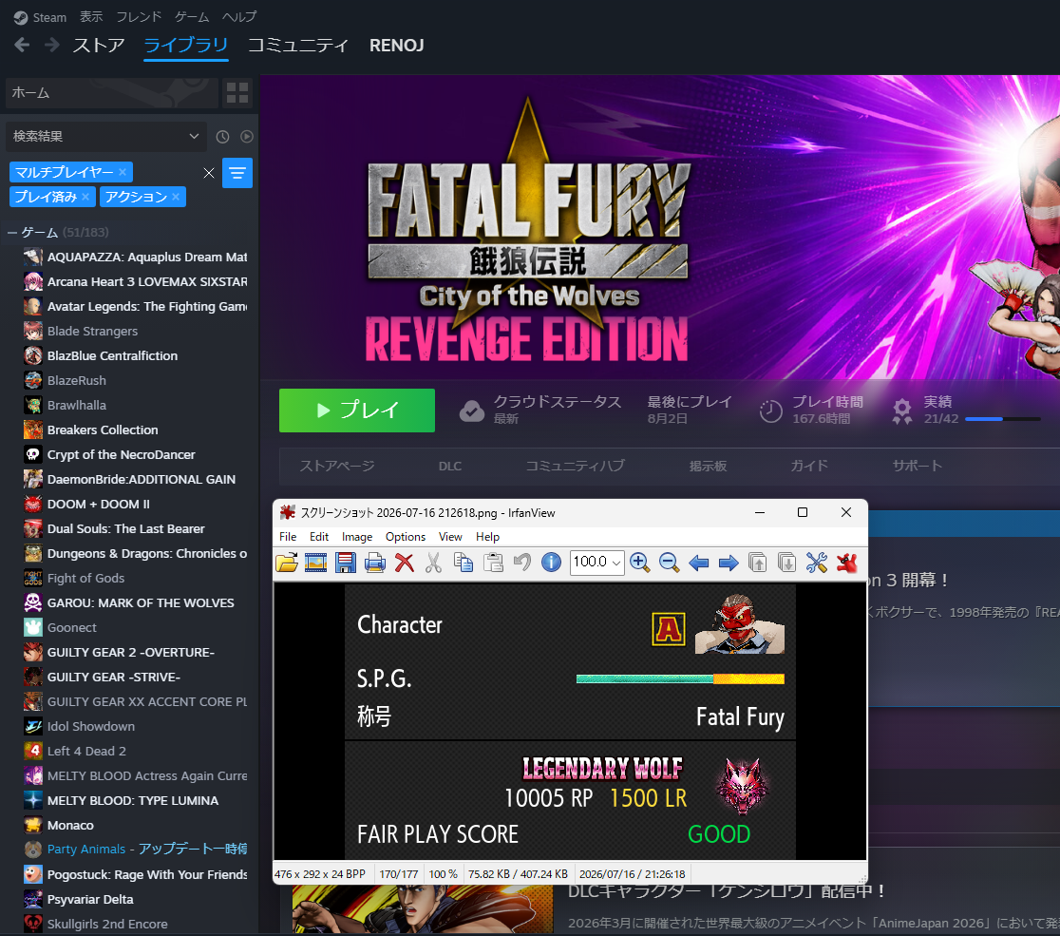The width and height of the screenshot is (1060, 936).
Task: Click the Zoom out magnifier in IrfanView
Action: [670, 562]
